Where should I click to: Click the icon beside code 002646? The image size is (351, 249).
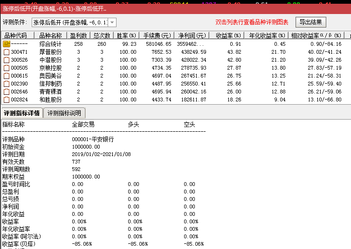pos(7,92)
